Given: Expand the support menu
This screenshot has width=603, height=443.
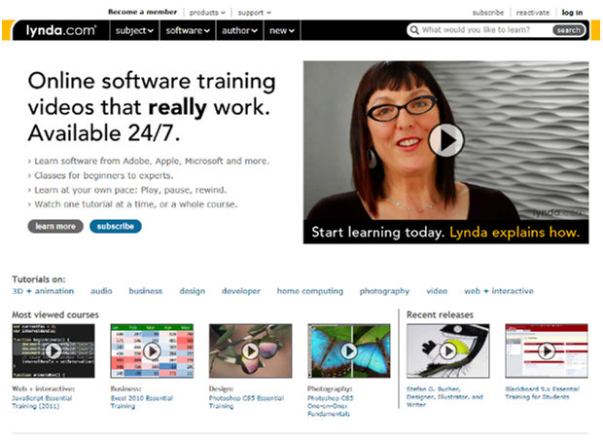Looking at the screenshot, I should 254,13.
